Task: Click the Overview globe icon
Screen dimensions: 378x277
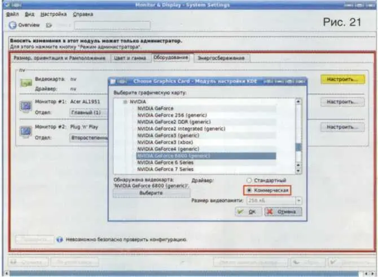Action: pyautogui.click(x=12, y=25)
